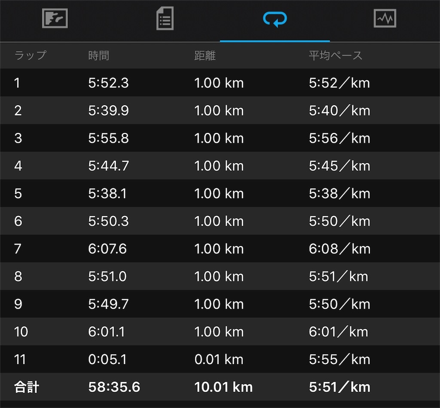Click the 時間 column header
Viewport: 440px width, 408px height.
98,55
